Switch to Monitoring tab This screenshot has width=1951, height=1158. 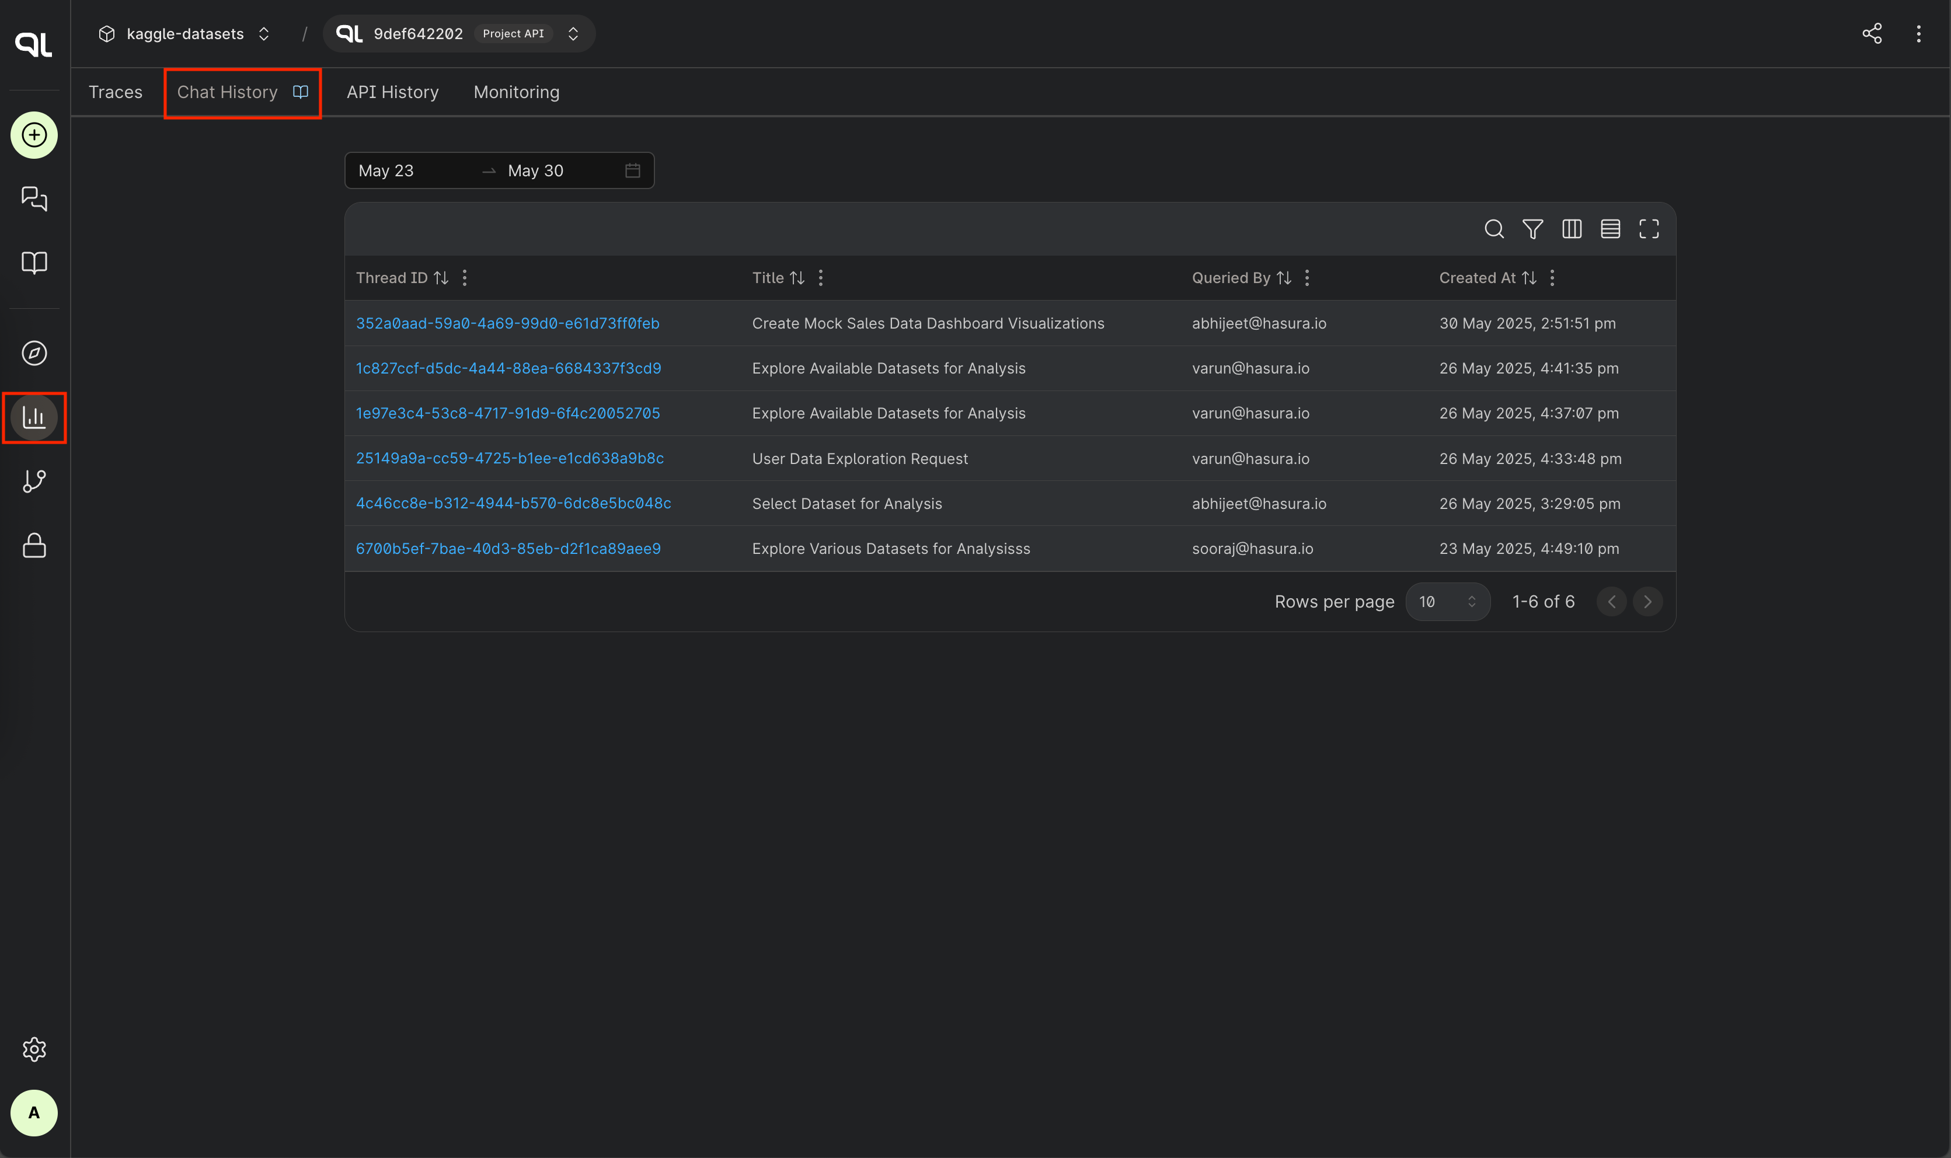(x=517, y=92)
